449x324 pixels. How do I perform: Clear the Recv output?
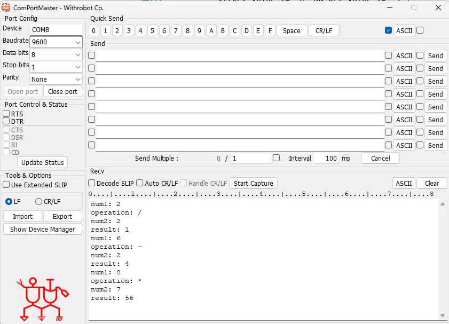coord(432,184)
